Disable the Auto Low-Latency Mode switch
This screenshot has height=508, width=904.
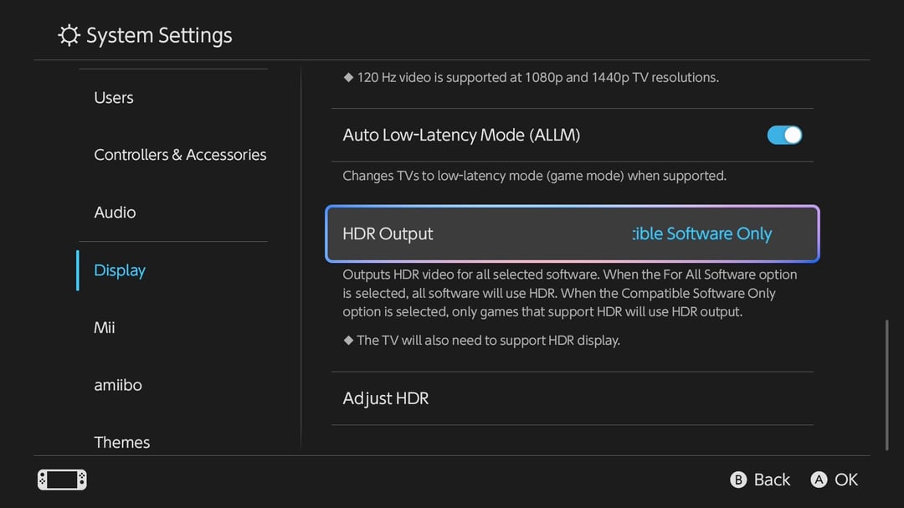tap(784, 135)
